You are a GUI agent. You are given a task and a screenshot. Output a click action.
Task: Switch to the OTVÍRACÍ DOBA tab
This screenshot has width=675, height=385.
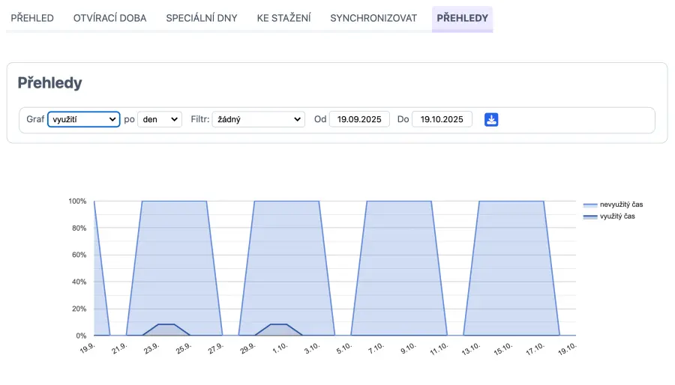pyautogui.click(x=109, y=18)
